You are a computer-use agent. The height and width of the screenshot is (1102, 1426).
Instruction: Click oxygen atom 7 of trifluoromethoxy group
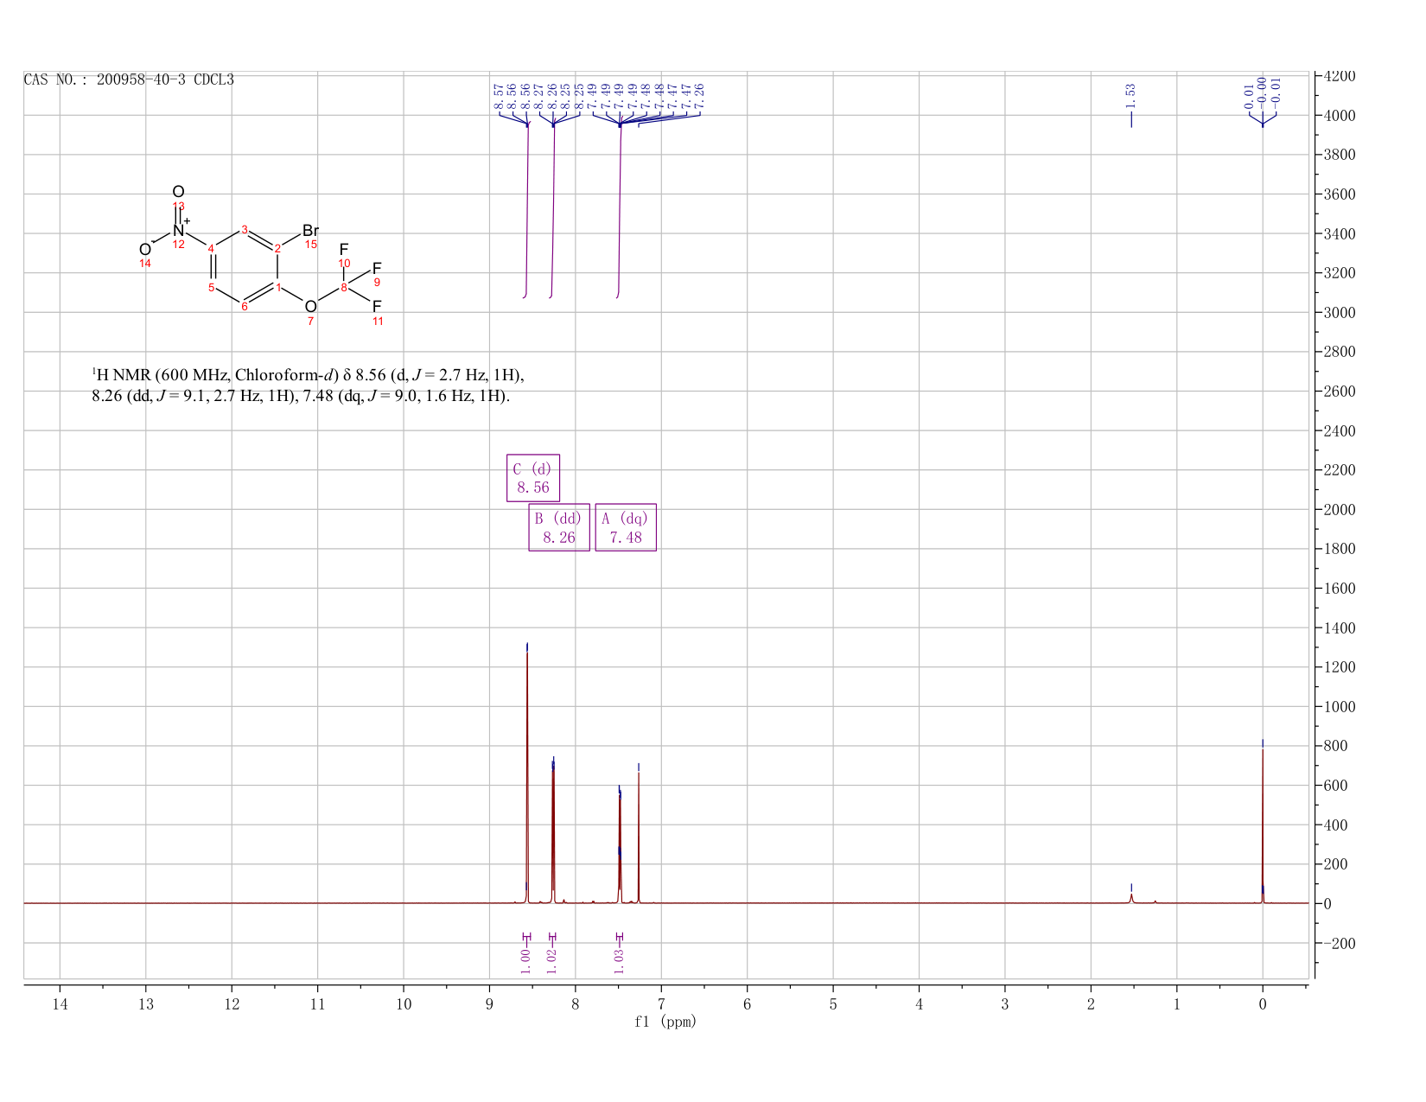click(x=310, y=306)
